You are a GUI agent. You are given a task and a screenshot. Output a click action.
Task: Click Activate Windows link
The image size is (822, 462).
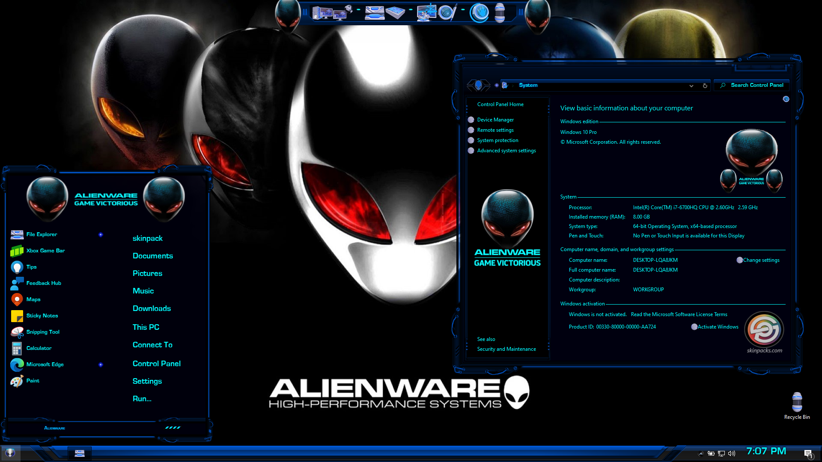click(x=718, y=327)
